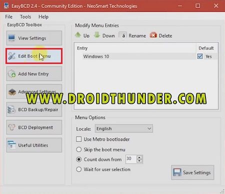Open BCD Backup/Repair database icon
This screenshot has height=194, width=225.
[x=11, y=109]
